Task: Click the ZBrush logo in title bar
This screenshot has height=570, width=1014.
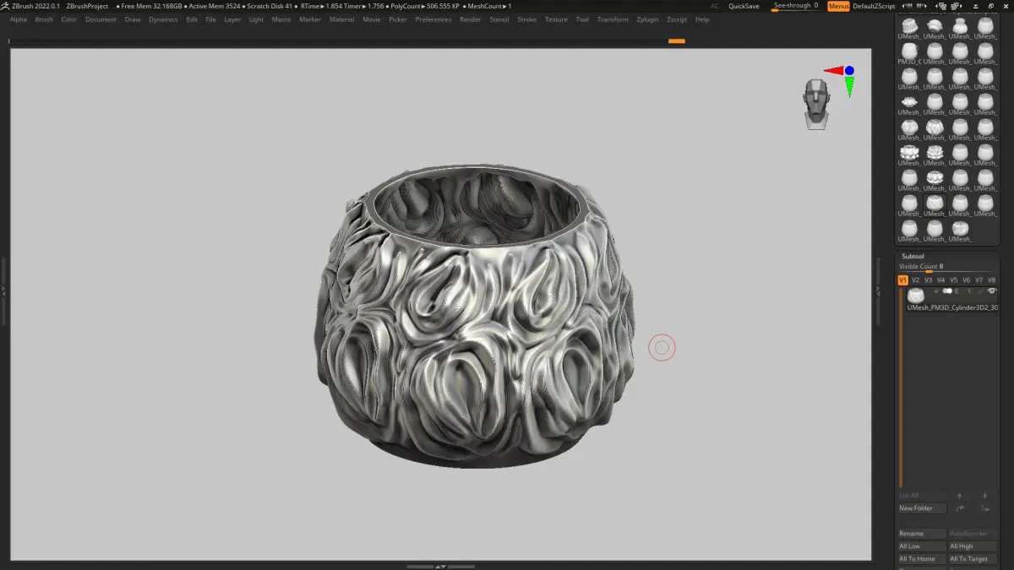Action: pyautogui.click(x=6, y=6)
